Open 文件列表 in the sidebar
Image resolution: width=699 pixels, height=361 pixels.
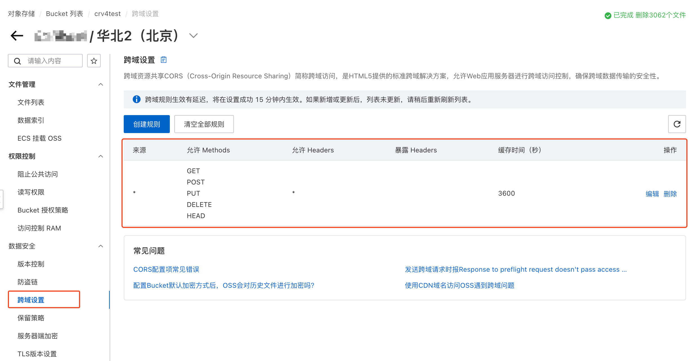31,102
